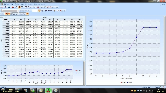Click the red arrows compare icon in the top toolbar
This screenshot has width=166, height=93.
click(48, 7)
